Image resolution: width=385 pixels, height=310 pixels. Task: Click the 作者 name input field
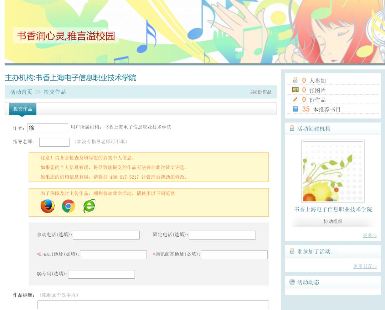pos(47,127)
